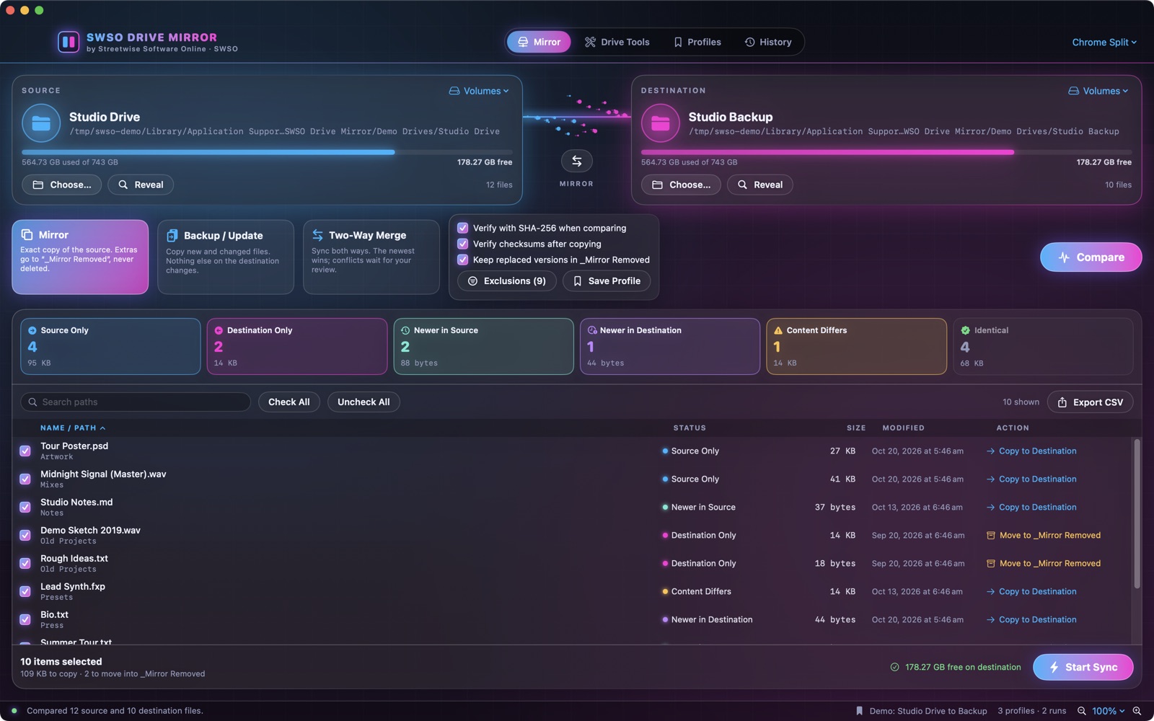Toggle Verify with SHA-256 when comparing
1154x721 pixels.
click(x=463, y=228)
